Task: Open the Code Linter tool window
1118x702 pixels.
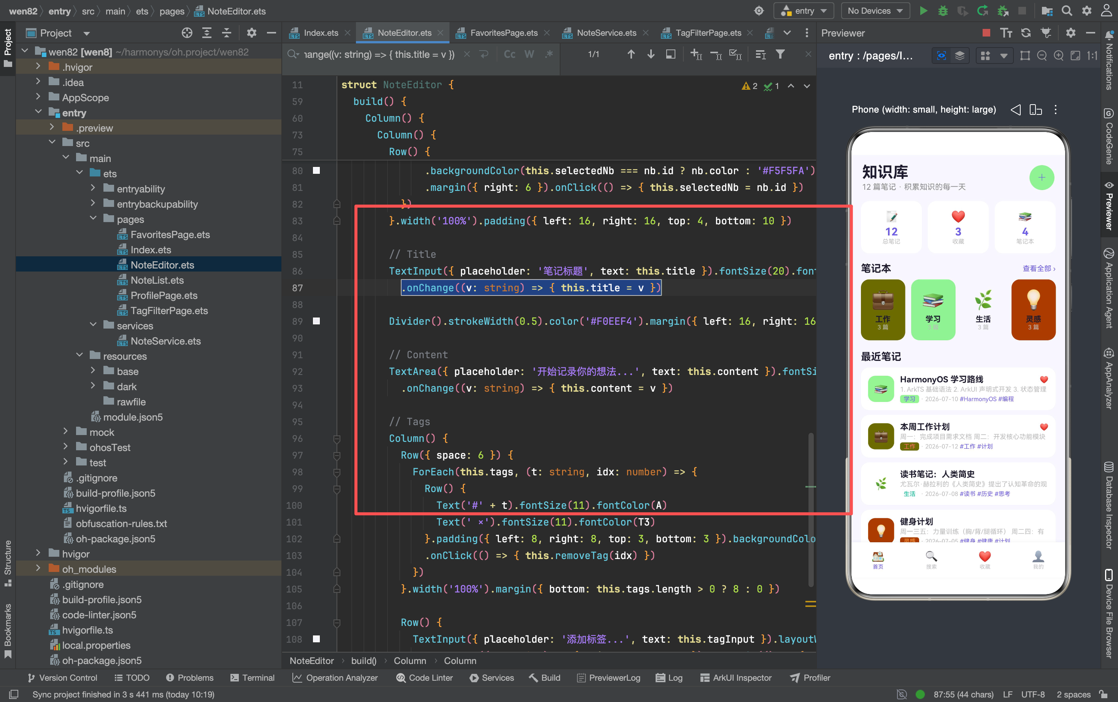Action: [424, 677]
